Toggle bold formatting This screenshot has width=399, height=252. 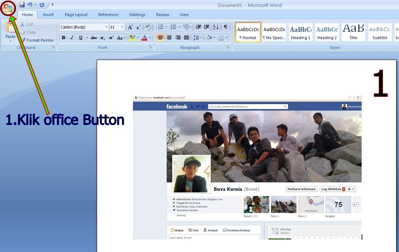pos(63,37)
